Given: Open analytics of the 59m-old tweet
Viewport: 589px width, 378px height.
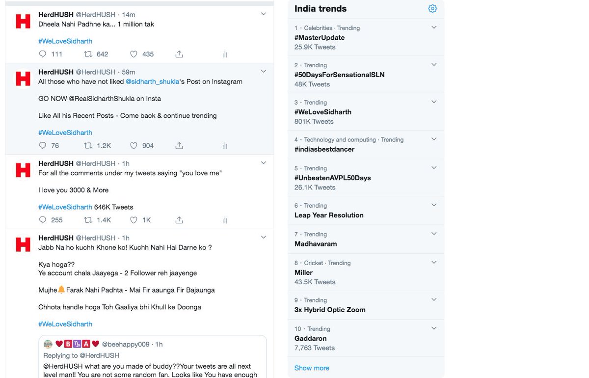Looking at the screenshot, I should [225, 145].
